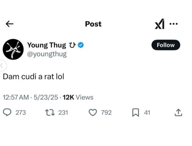Image resolution: width=192 pixels, height=146 pixels.
Task: Click the Young Thug display name
Action: [46, 45]
